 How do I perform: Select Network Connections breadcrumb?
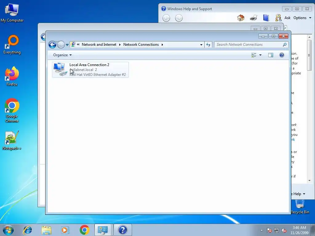[x=141, y=45]
